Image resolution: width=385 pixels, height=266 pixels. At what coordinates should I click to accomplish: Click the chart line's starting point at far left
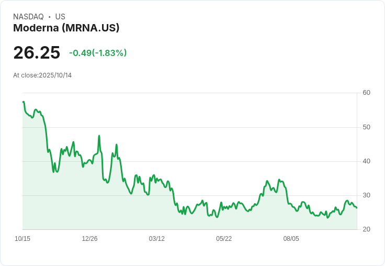pos(24,102)
